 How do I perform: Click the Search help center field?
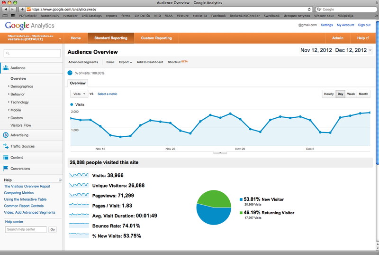[26, 229]
